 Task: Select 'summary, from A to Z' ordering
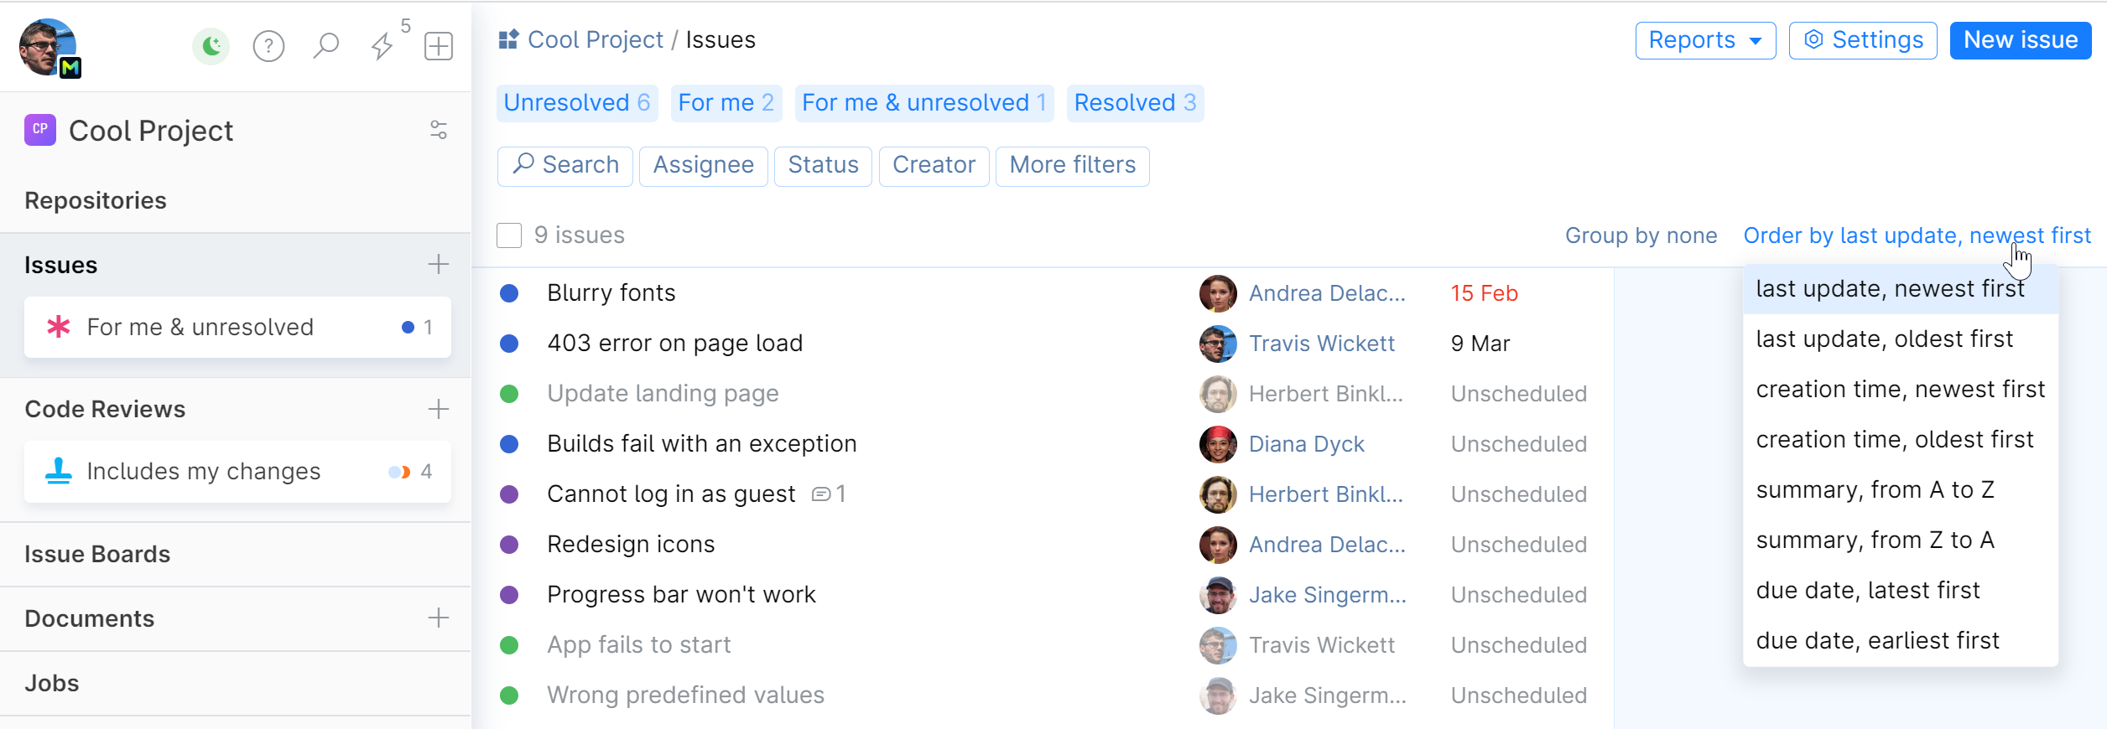point(1875,490)
